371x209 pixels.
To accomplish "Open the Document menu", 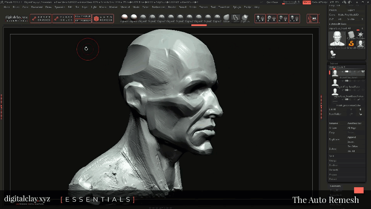I will [37, 7].
